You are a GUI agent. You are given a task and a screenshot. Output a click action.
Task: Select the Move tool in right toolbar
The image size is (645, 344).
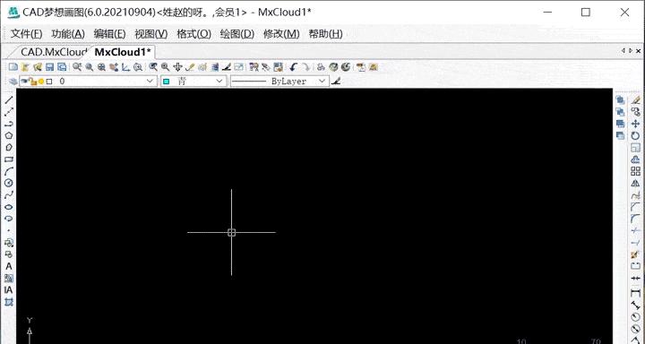(635, 124)
